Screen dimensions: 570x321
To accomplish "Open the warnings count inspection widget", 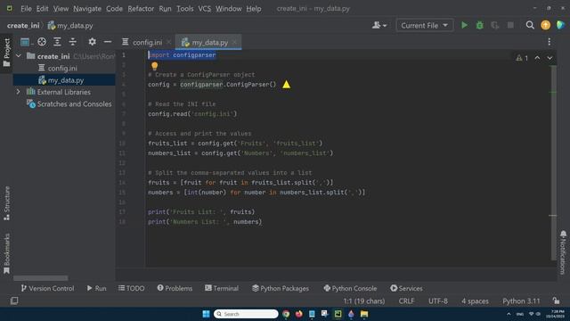I will pos(522,58).
